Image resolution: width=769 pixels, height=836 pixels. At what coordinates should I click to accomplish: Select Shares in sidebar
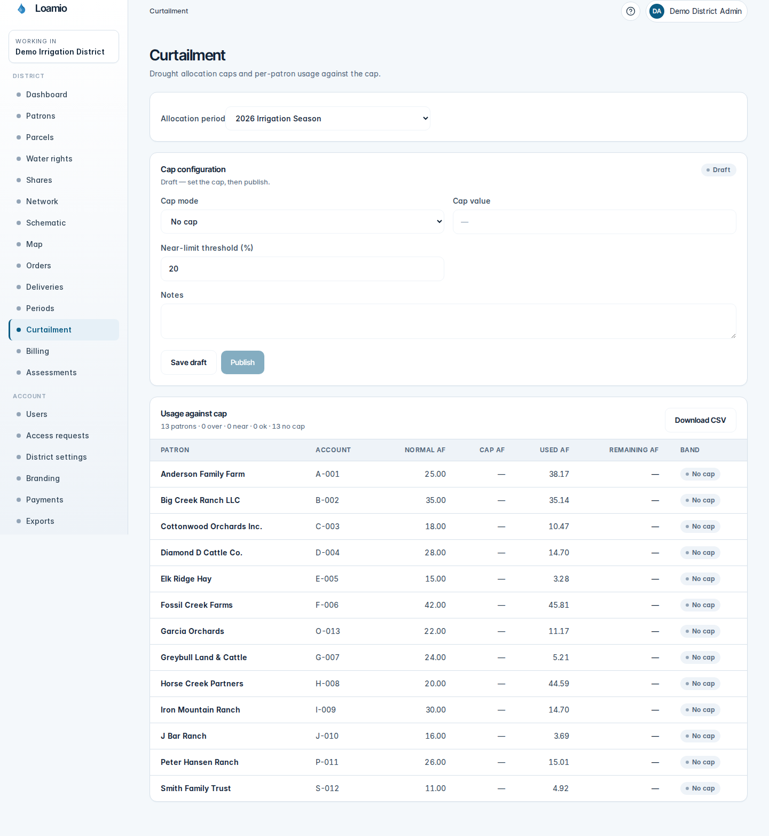[x=64, y=180]
